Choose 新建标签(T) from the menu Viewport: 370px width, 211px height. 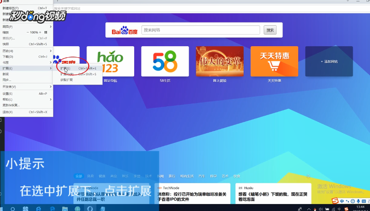pos(27,8)
